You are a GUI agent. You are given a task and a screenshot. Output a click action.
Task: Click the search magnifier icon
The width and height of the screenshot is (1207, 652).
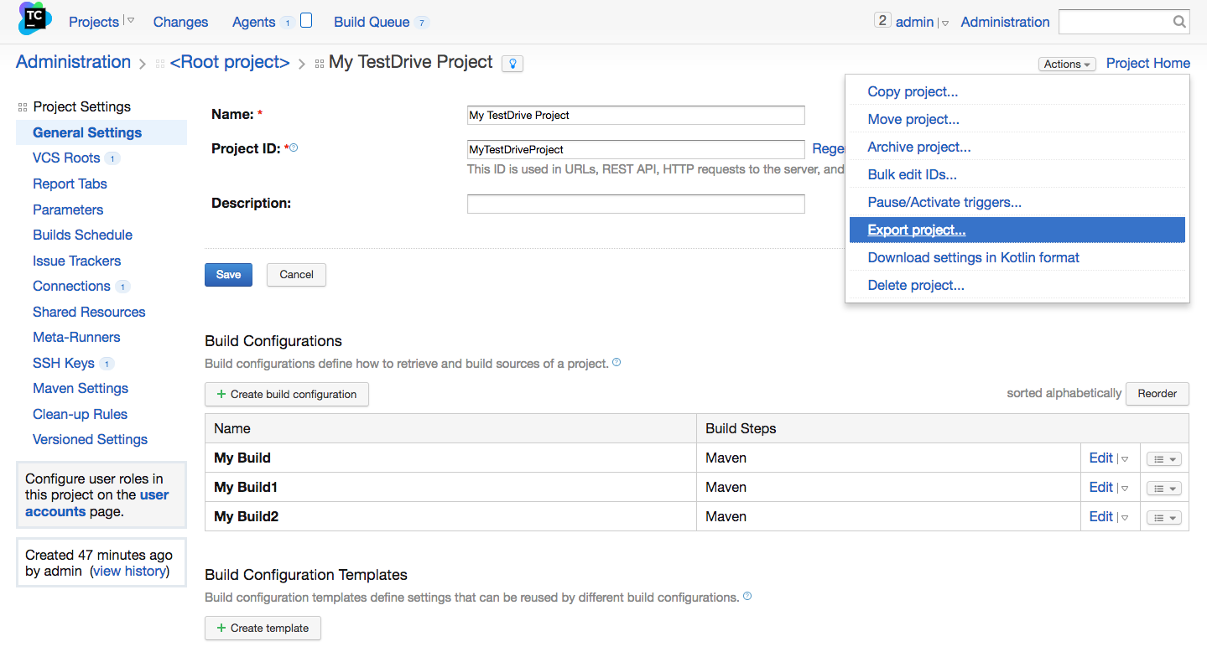click(x=1178, y=22)
